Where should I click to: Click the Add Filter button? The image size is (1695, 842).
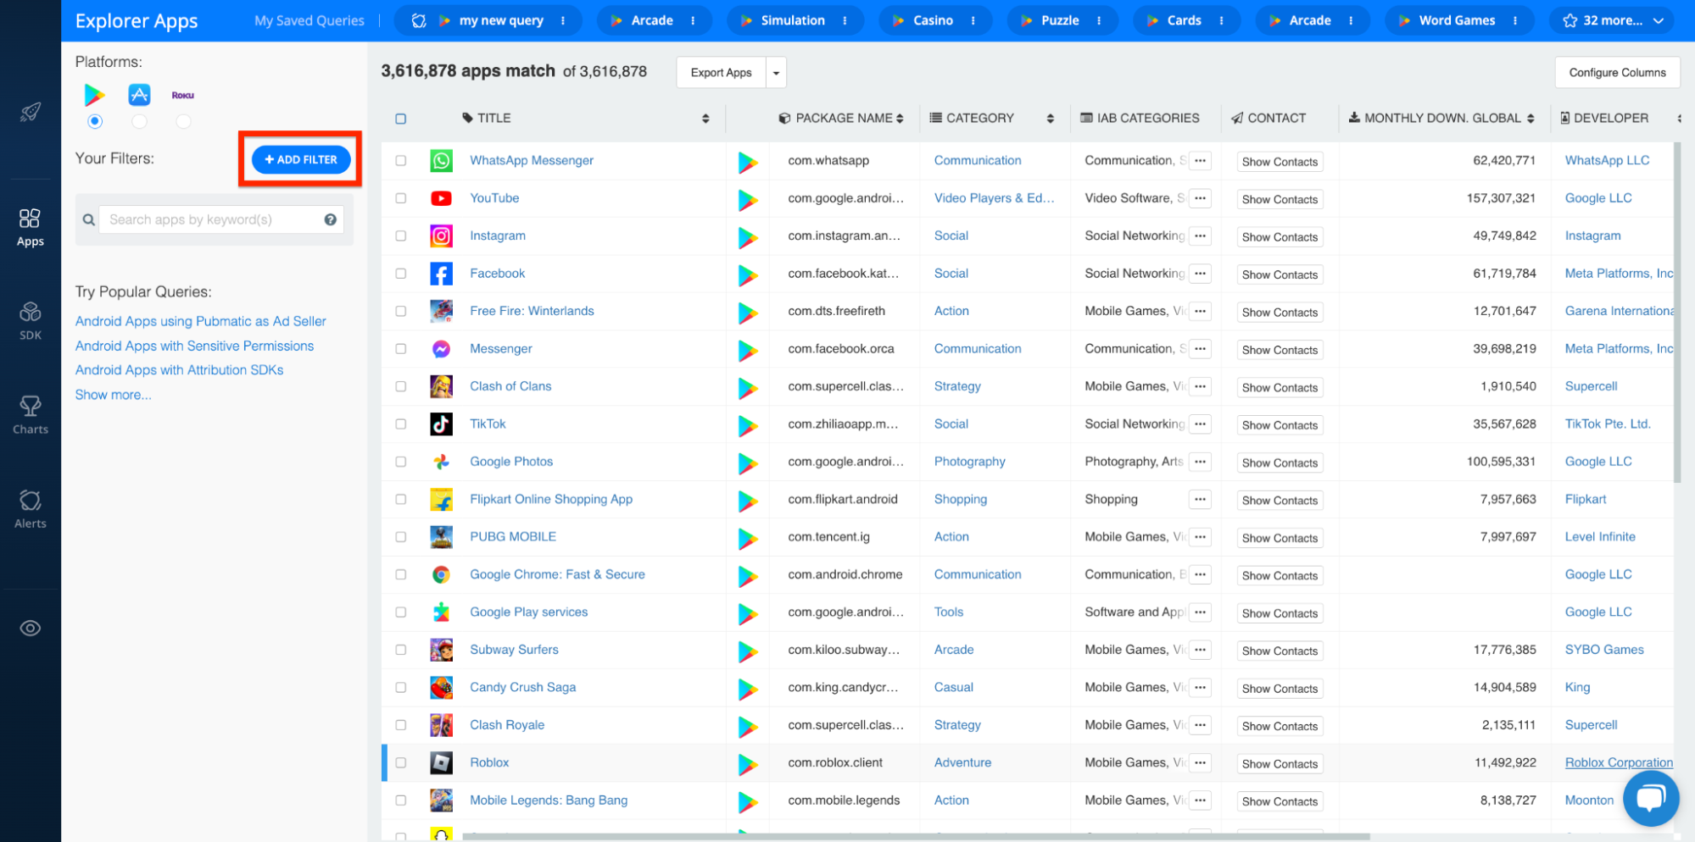301,159
